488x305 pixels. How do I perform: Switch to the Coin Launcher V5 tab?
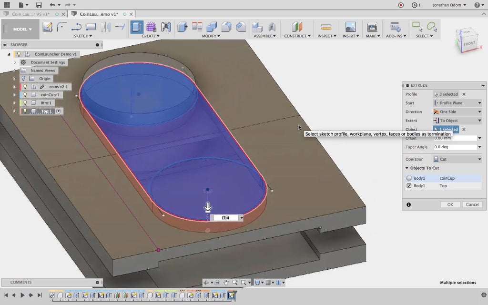(30, 14)
